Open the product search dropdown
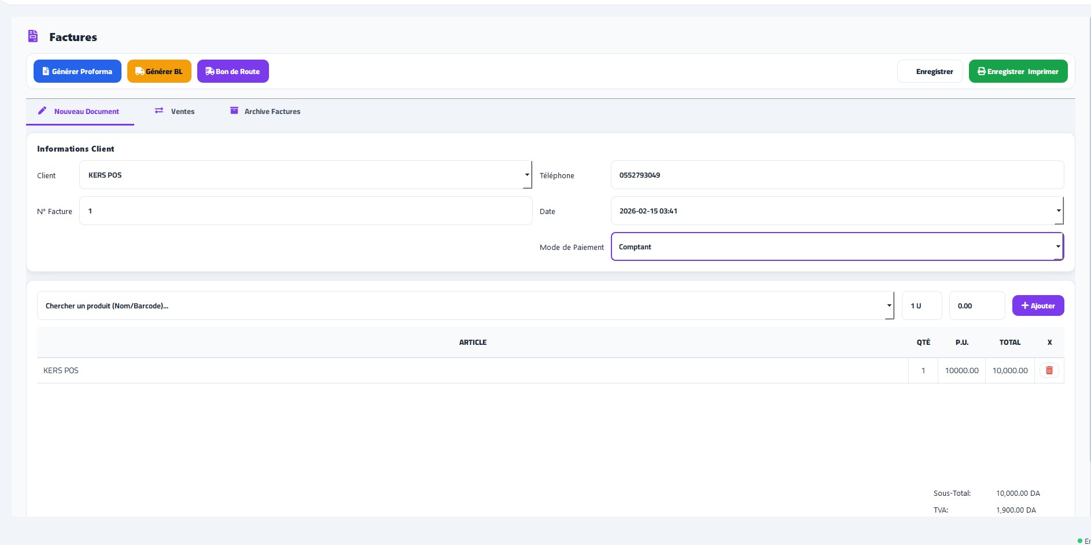 [x=465, y=305]
